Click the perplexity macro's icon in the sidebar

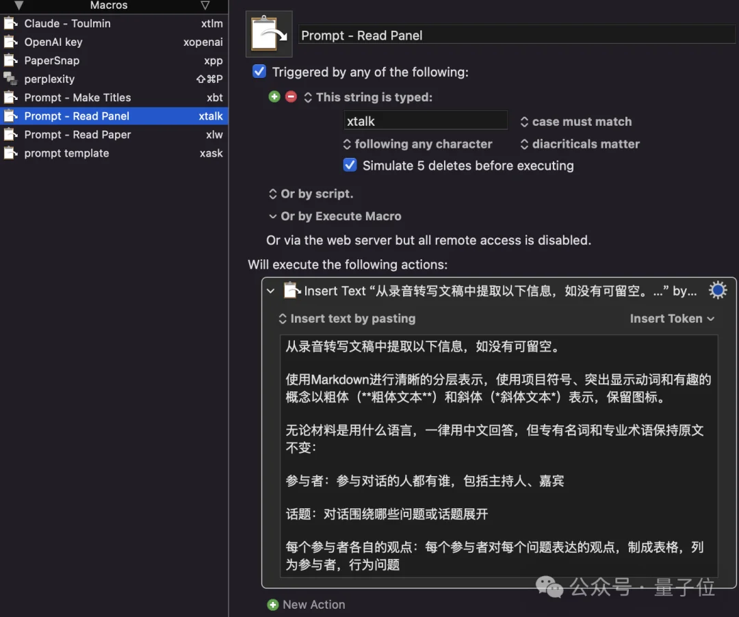[11, 79]
